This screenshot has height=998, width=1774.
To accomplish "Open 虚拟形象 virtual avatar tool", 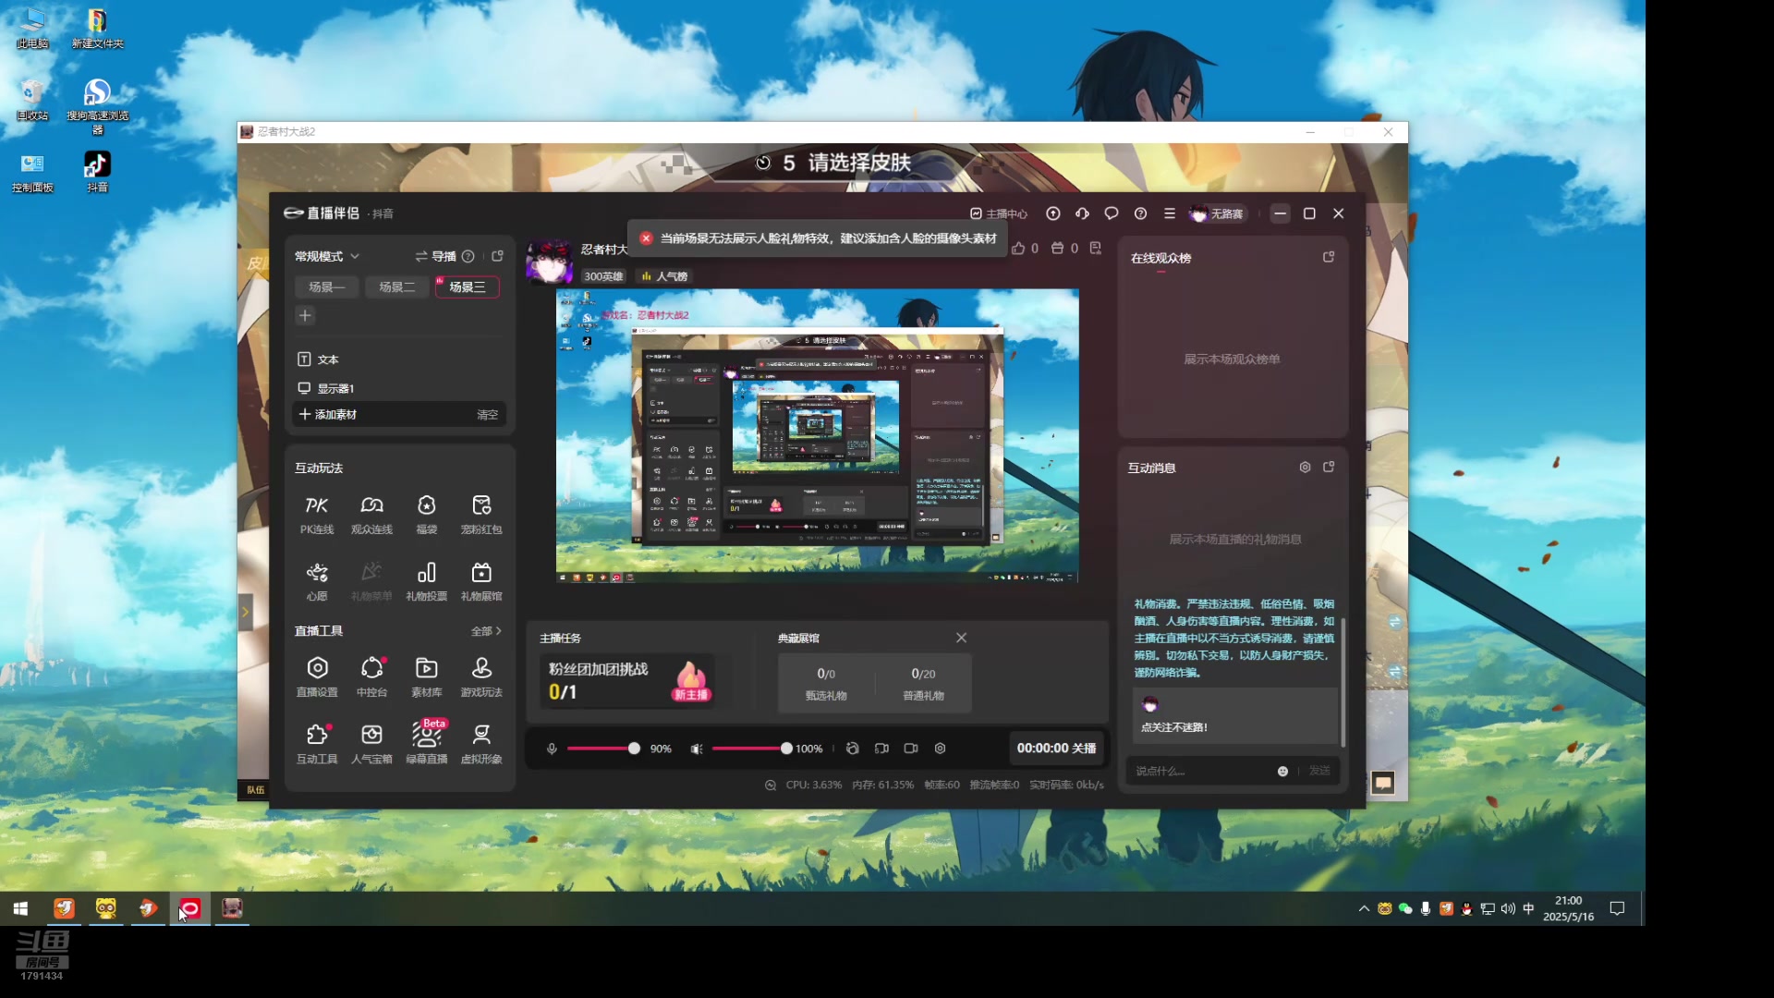I will tap(481, 744).
